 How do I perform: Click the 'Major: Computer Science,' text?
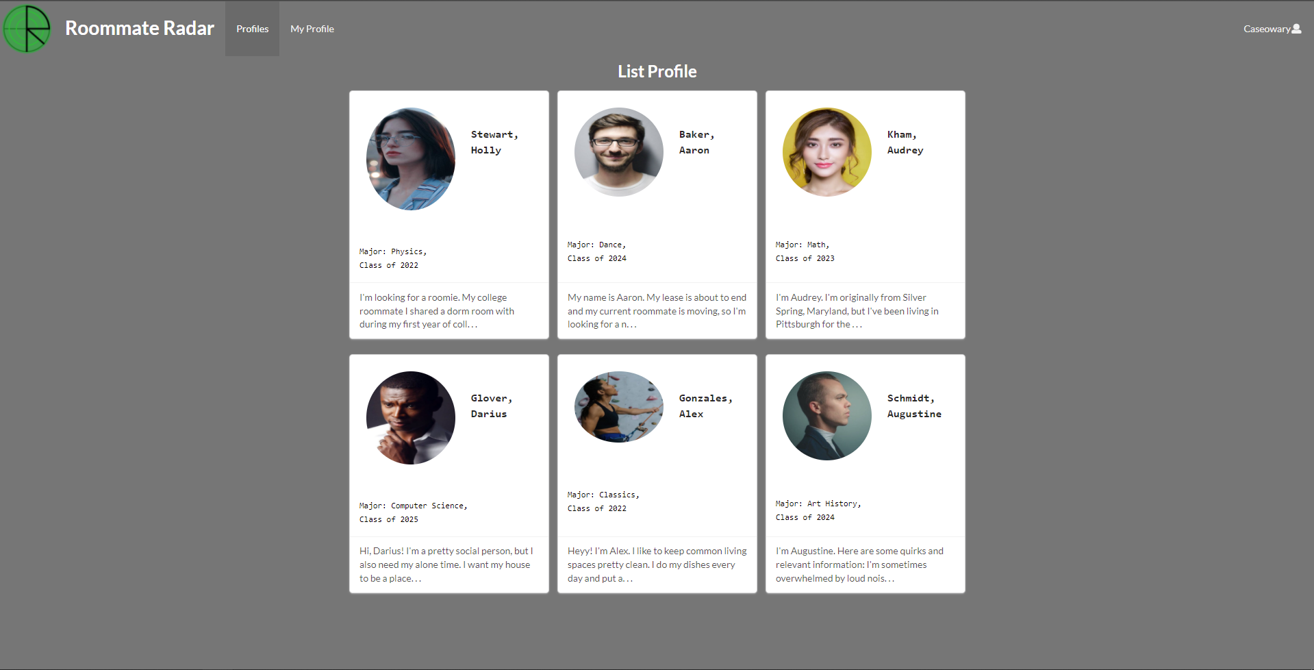[414, 506]
